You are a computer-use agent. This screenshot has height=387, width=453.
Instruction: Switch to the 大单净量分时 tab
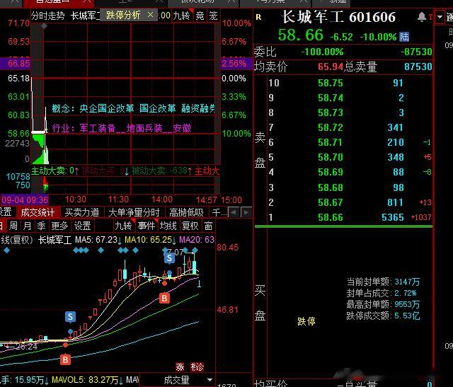point(134,212)
